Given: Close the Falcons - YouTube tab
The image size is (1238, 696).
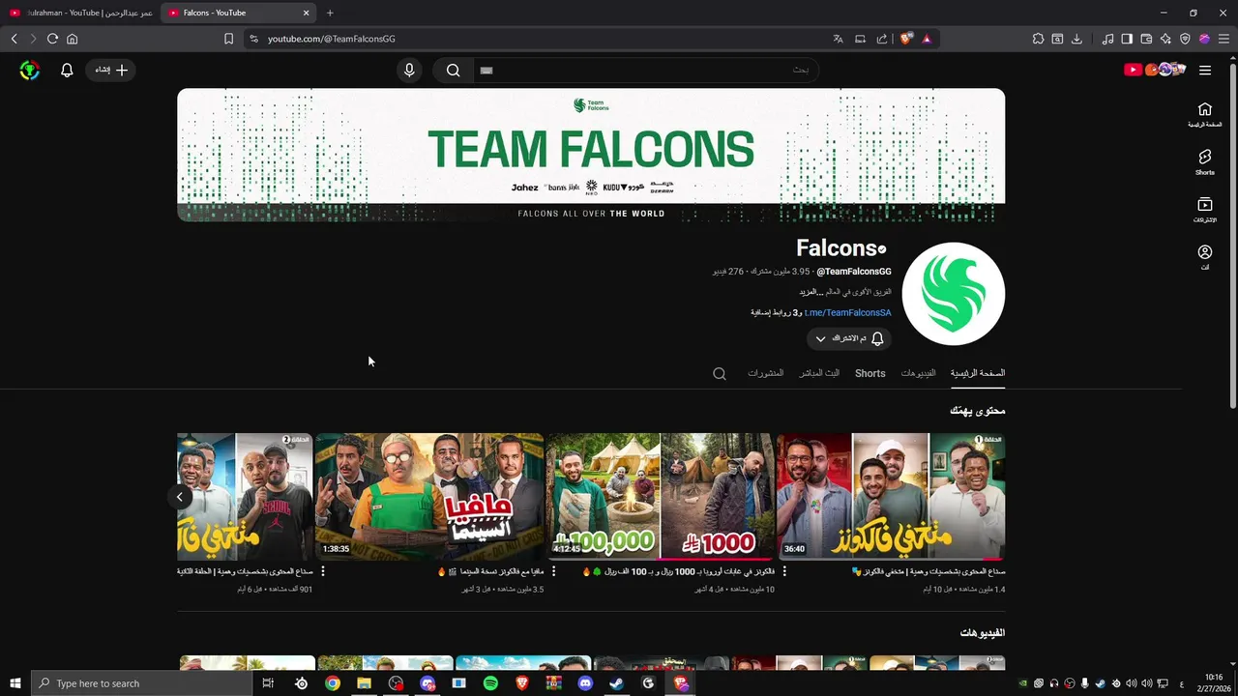Looking at the screenshot, I should click(x=307, y=13).
